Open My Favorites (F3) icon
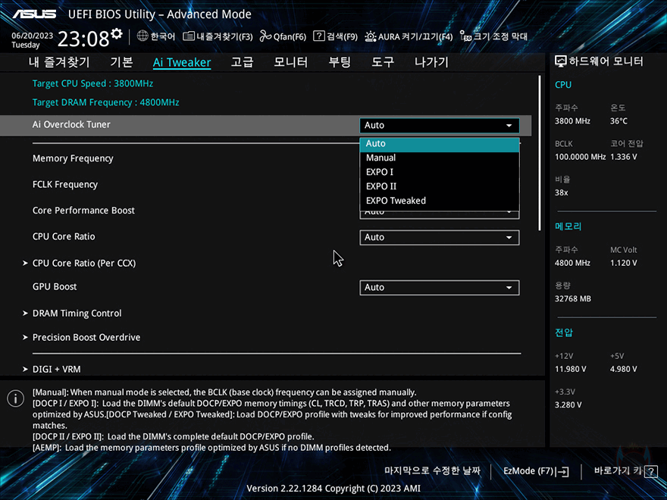667x500 pixels. click(189, 36)
